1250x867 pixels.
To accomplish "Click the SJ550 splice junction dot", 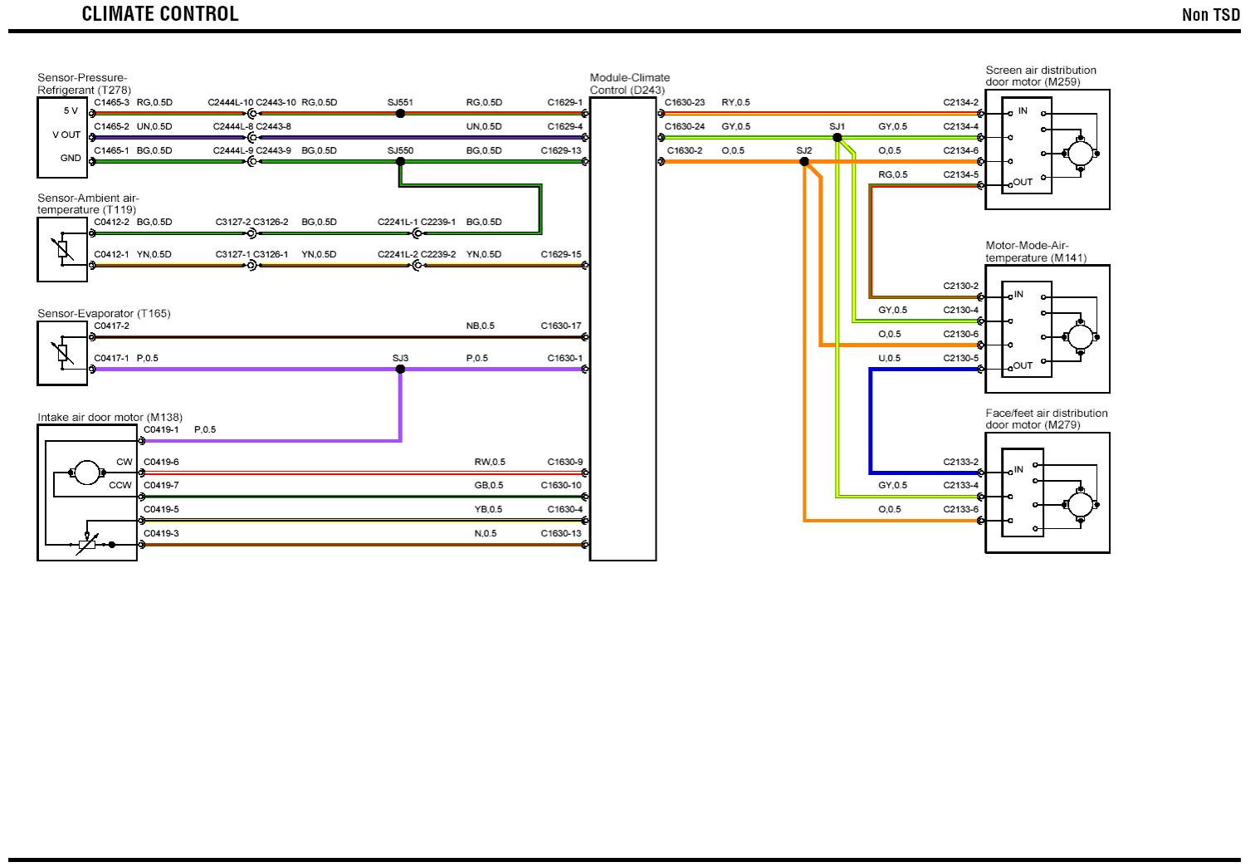I will click(x=400, y=162).
